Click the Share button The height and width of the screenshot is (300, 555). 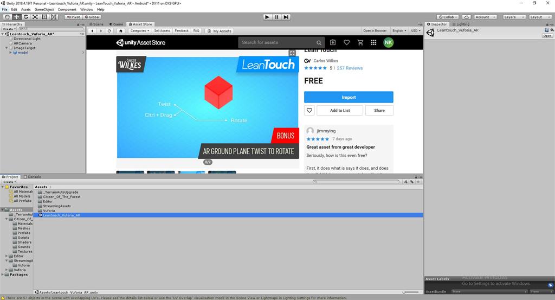(379, 111)
